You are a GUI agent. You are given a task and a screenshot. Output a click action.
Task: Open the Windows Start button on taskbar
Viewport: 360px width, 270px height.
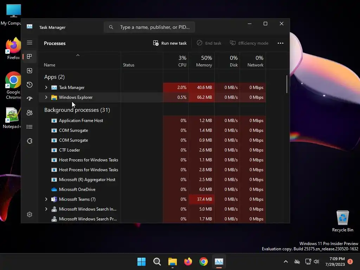tap(141, 262)
